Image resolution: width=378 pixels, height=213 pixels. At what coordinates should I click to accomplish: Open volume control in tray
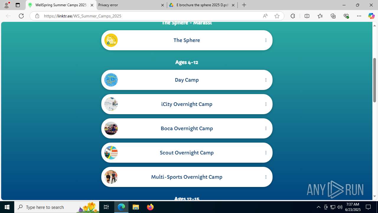tap(340, 207)
